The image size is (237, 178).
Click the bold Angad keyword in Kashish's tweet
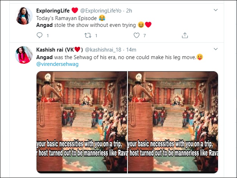tap(44, 57)
